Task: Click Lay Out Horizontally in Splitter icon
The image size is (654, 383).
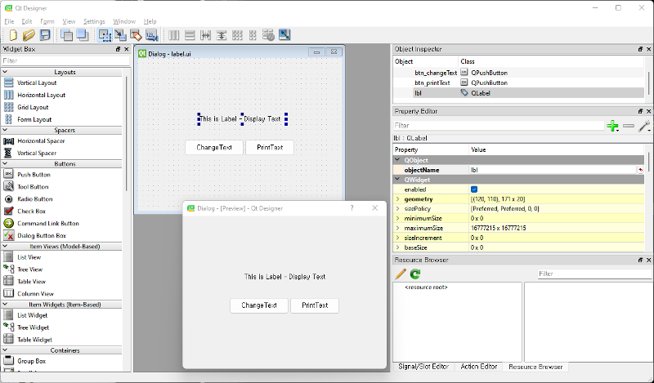Action: pos(206,35)
